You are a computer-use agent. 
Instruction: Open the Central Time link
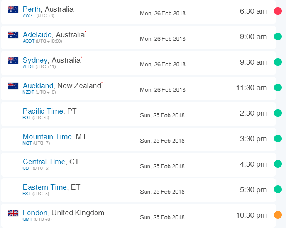[x=44, y=162]
